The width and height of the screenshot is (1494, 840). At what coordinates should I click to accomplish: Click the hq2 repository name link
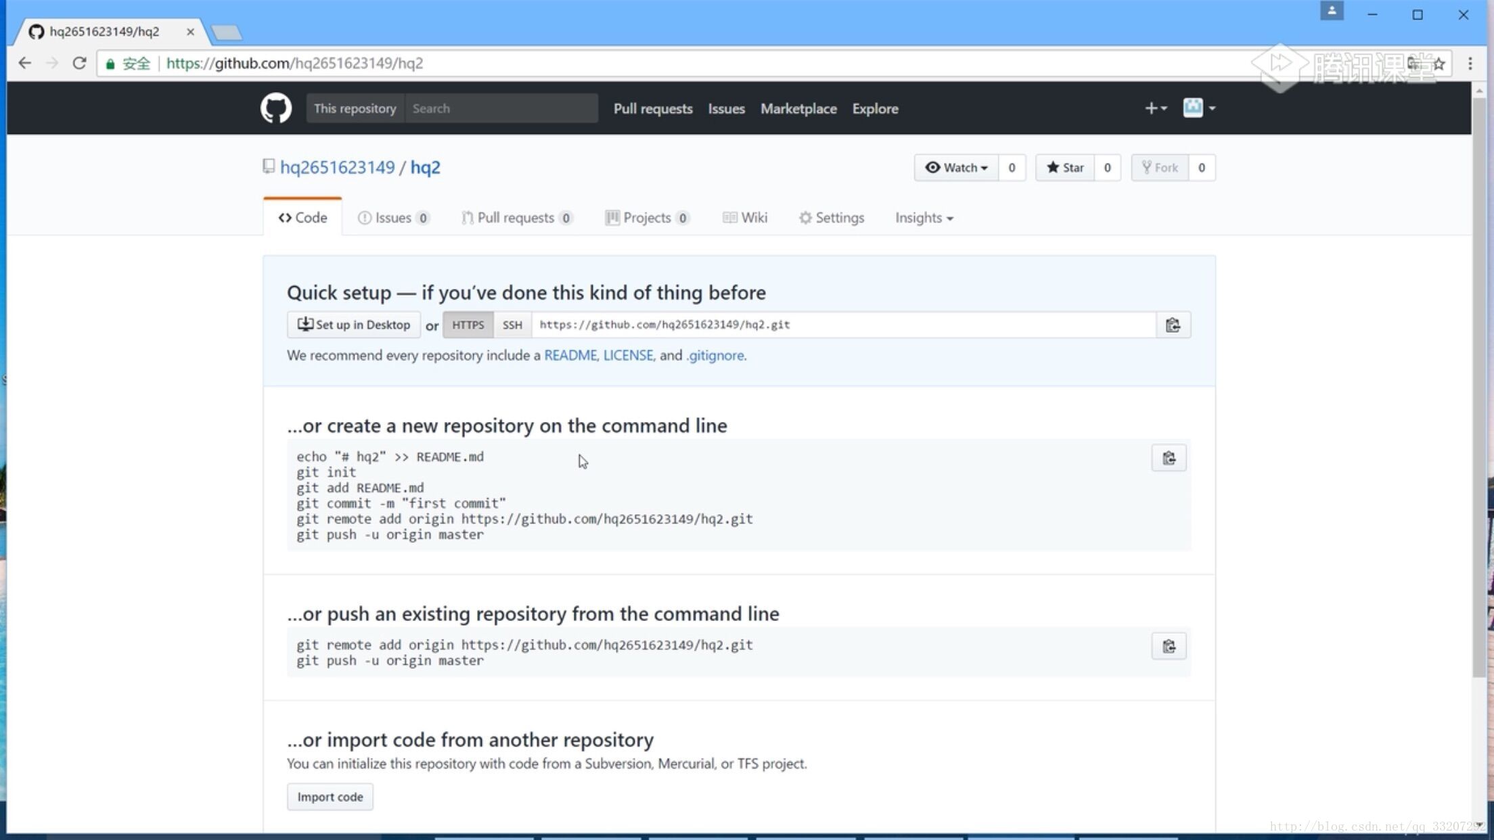[x=425, y=168]
